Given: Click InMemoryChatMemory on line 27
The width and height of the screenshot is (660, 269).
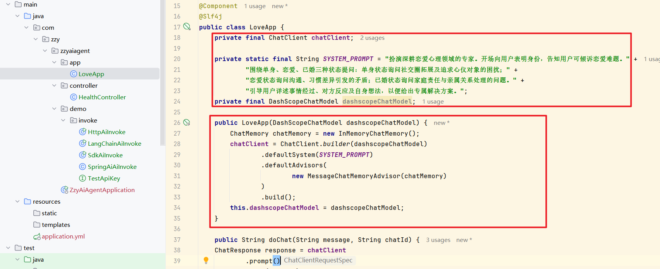Looking at the screenshot, I should tap(373, 133).
